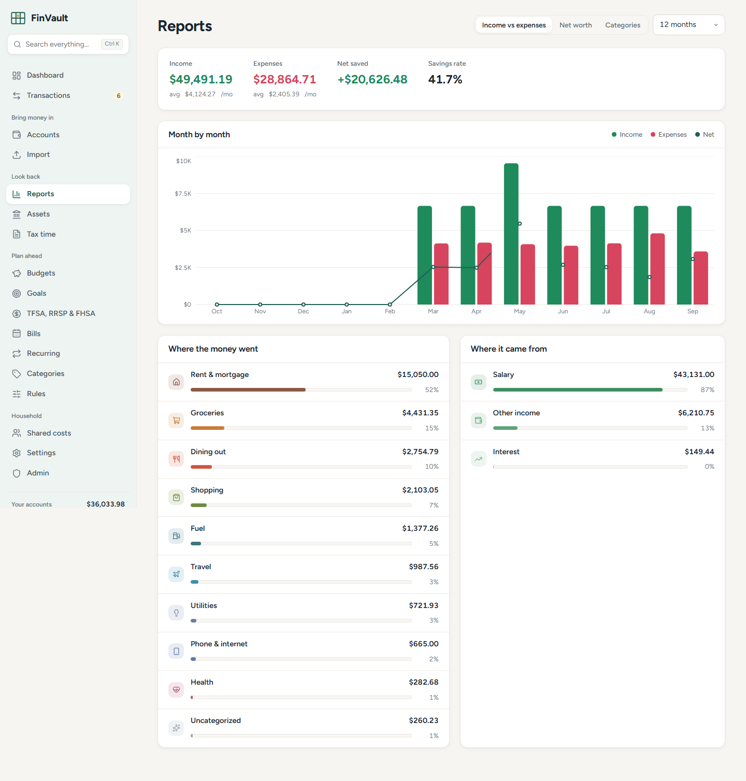Toggle the Net line in chart legend
Image resolution: width=746 pixels, height=781 pixels.
point(705,135)
